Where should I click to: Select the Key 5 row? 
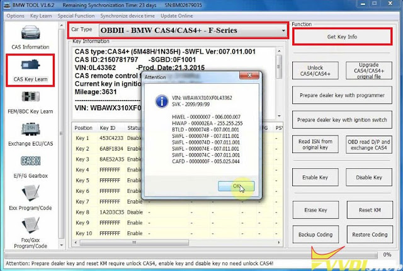tap(178, 180)
